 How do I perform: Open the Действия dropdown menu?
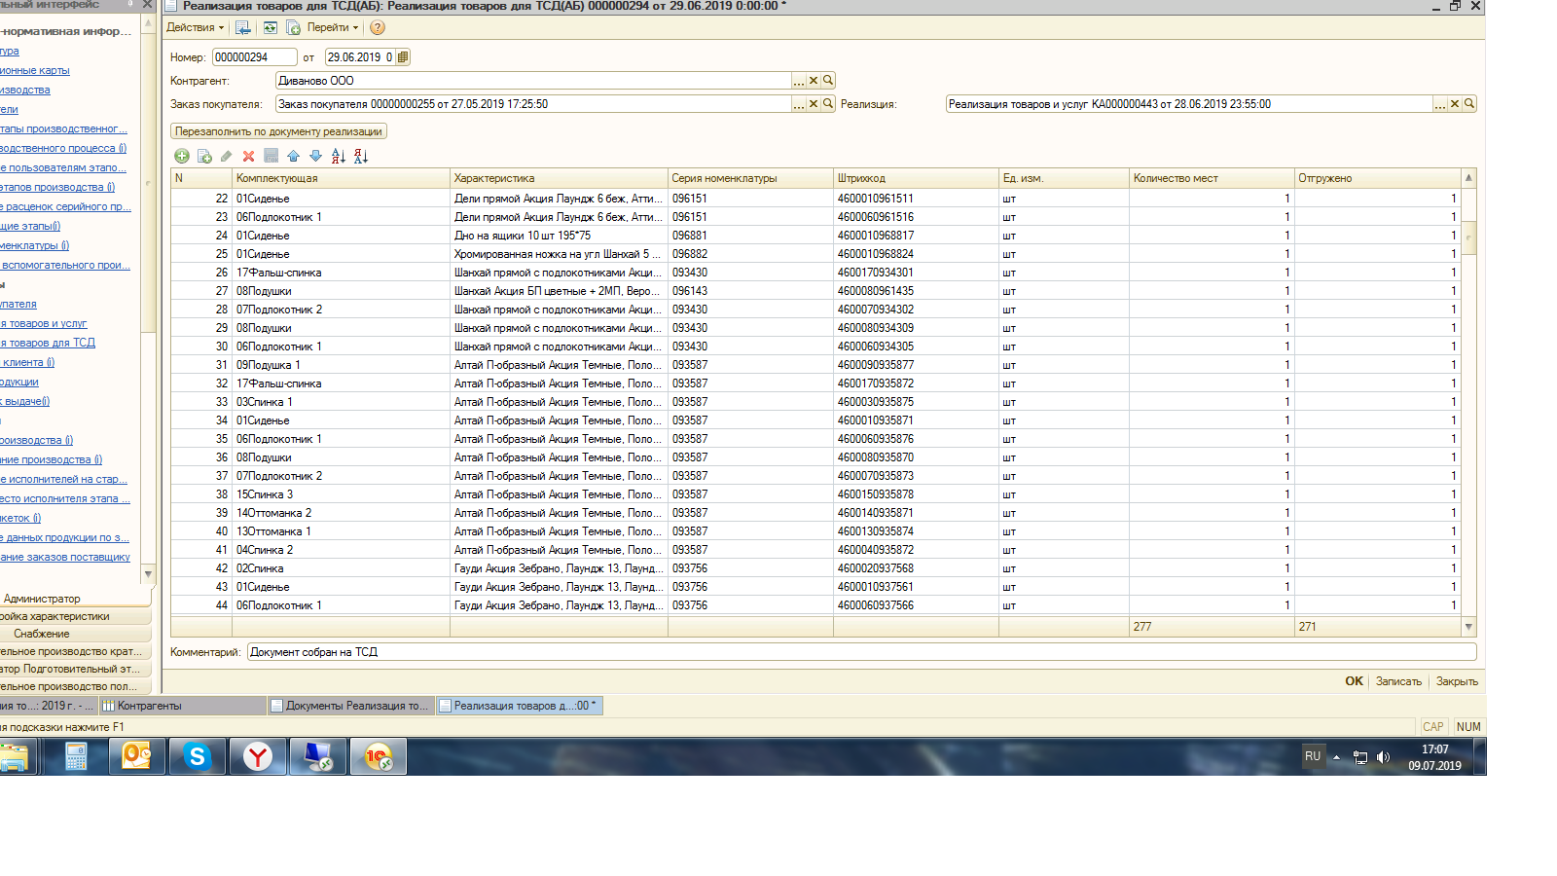coord(195,28)
